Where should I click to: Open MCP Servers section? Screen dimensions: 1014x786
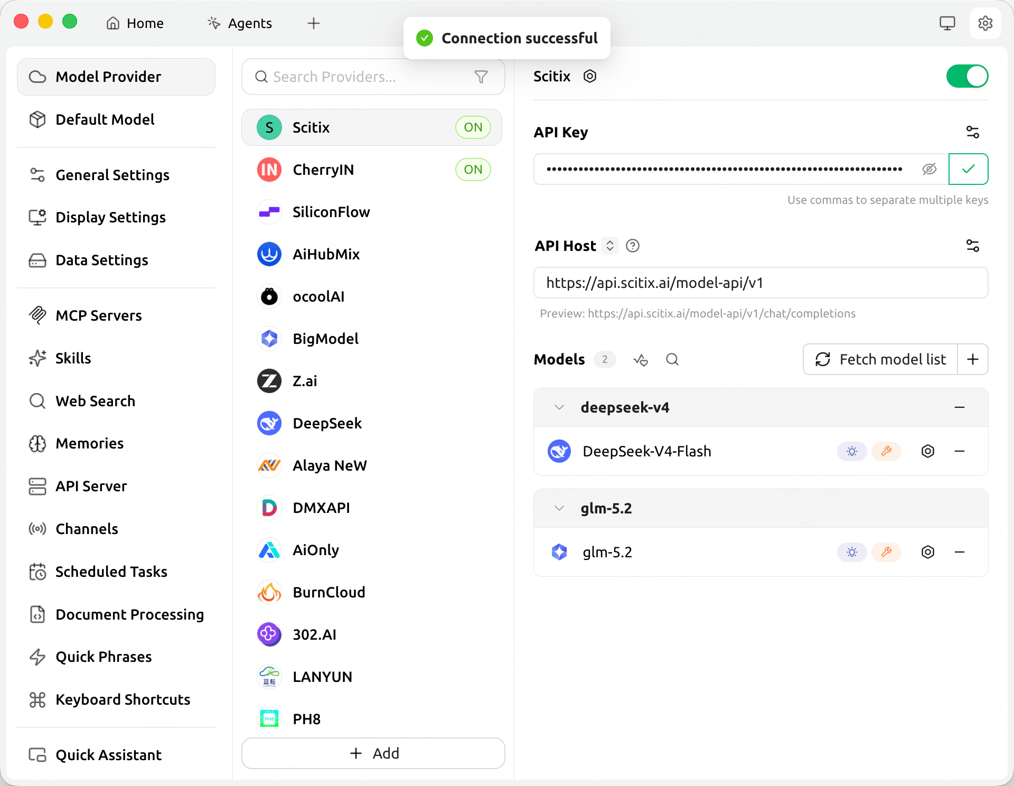[x=116, y=315]
